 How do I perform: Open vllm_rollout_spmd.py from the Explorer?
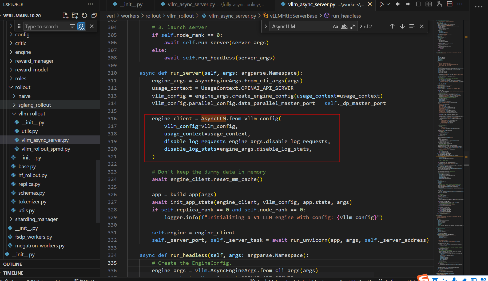pos(46,149)
